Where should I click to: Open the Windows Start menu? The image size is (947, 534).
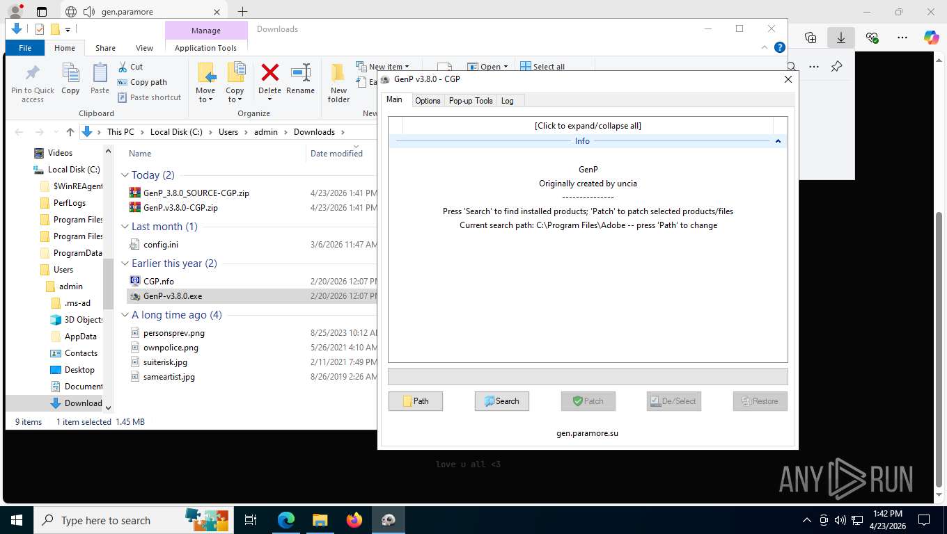(16, 520)
